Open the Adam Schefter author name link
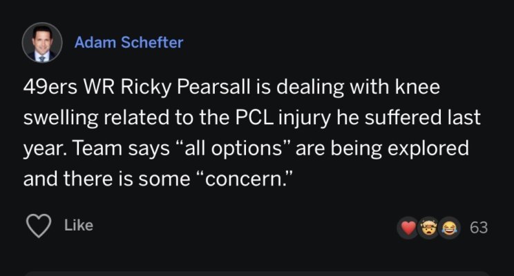The width and height of the screenshot is (514, 276). pos(128,43)
